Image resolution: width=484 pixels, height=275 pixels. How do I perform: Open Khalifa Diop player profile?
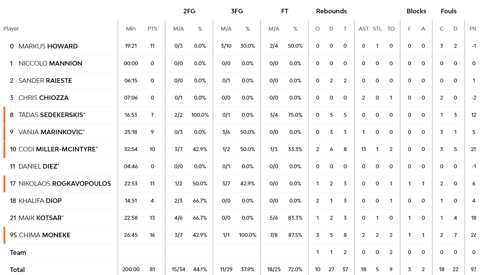40,201
